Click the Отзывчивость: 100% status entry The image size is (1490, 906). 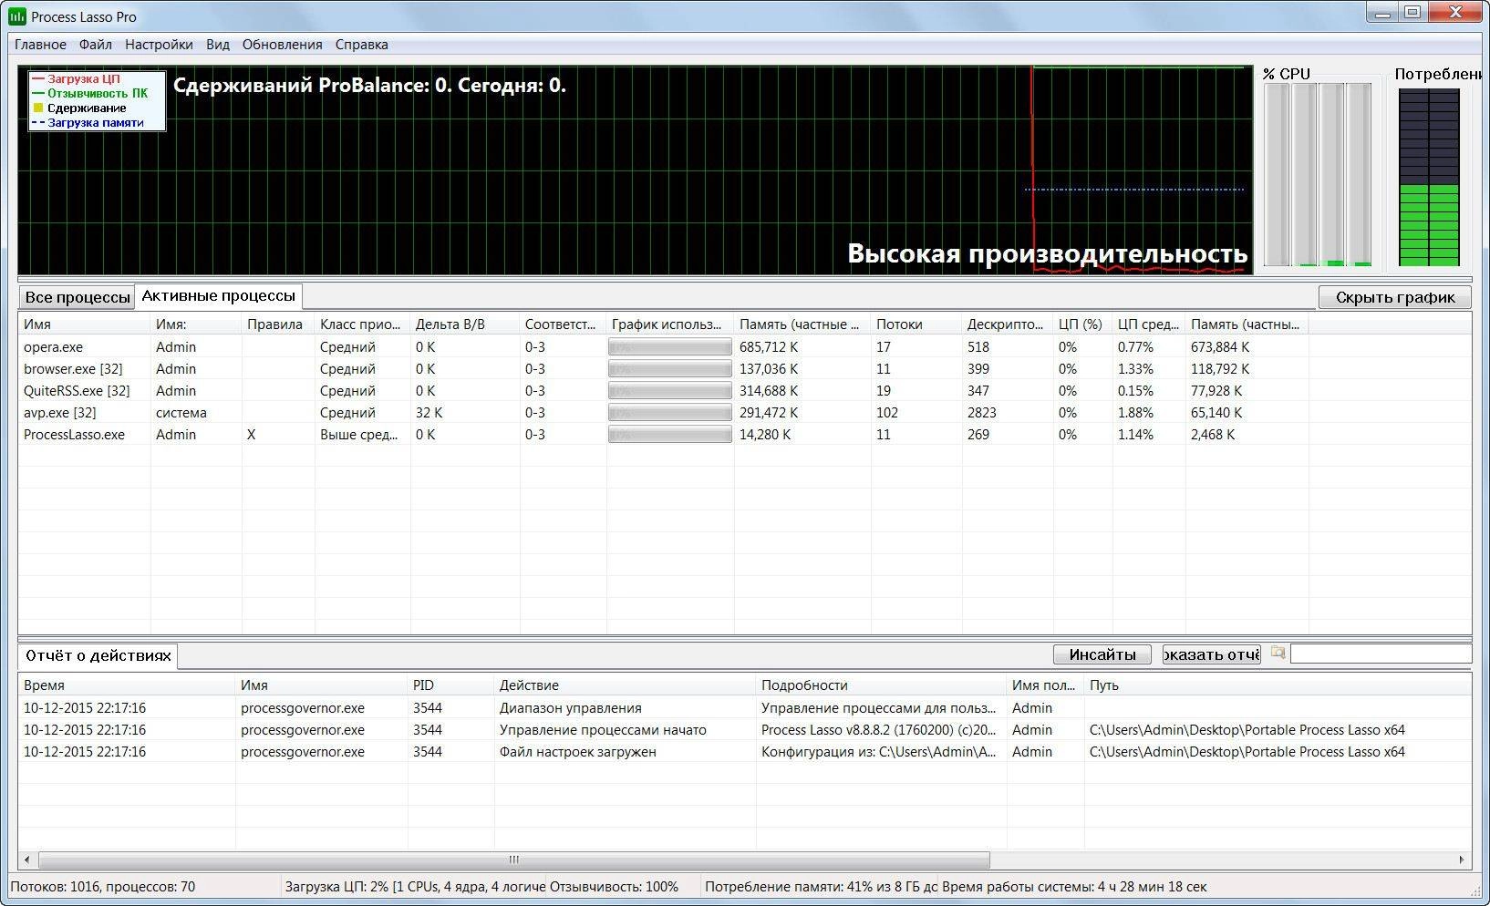click(614, 886)
